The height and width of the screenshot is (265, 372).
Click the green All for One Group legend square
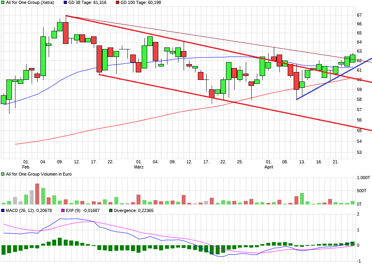click(3, 2)
